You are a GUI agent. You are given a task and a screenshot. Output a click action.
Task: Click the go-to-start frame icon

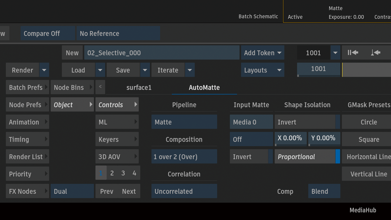(353, 53)
